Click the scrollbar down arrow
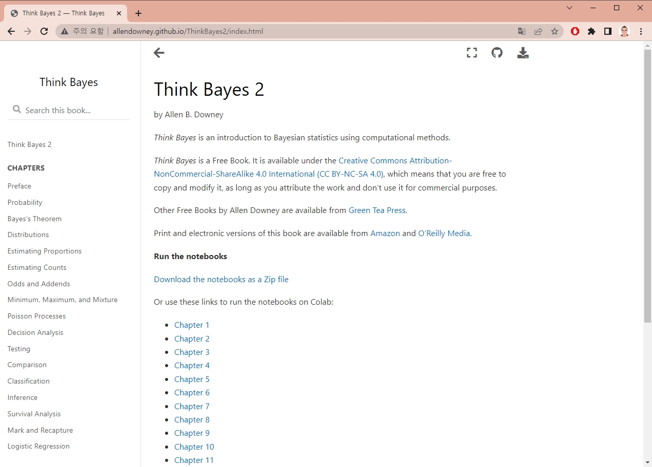 tap(647, 462)
